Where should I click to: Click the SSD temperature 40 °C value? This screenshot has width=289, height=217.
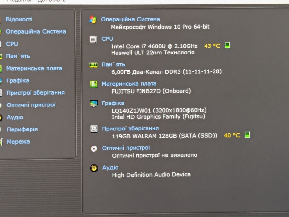coord(232,135)
